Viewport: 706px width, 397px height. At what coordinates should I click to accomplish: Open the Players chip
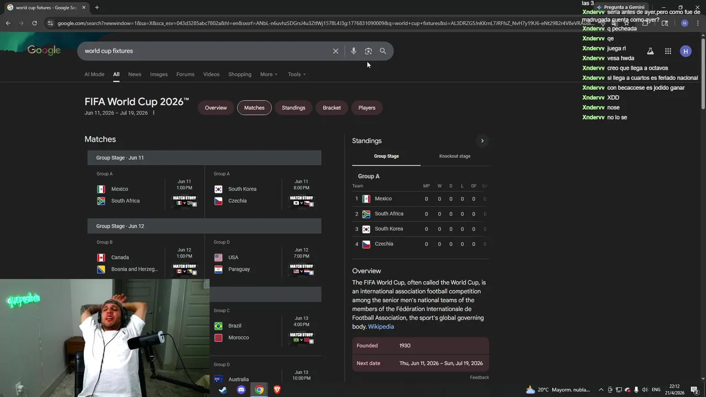tap(367, 108)
